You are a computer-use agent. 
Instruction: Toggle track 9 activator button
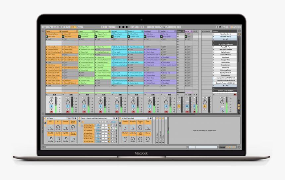179,106
